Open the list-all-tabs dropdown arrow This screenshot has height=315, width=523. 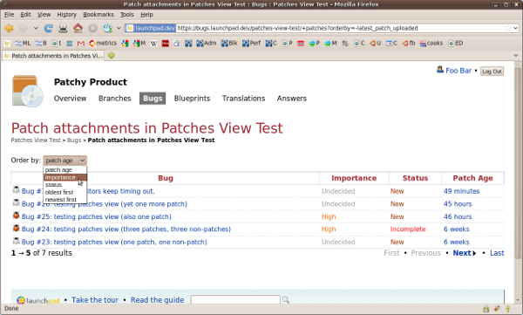pos(516,56)
